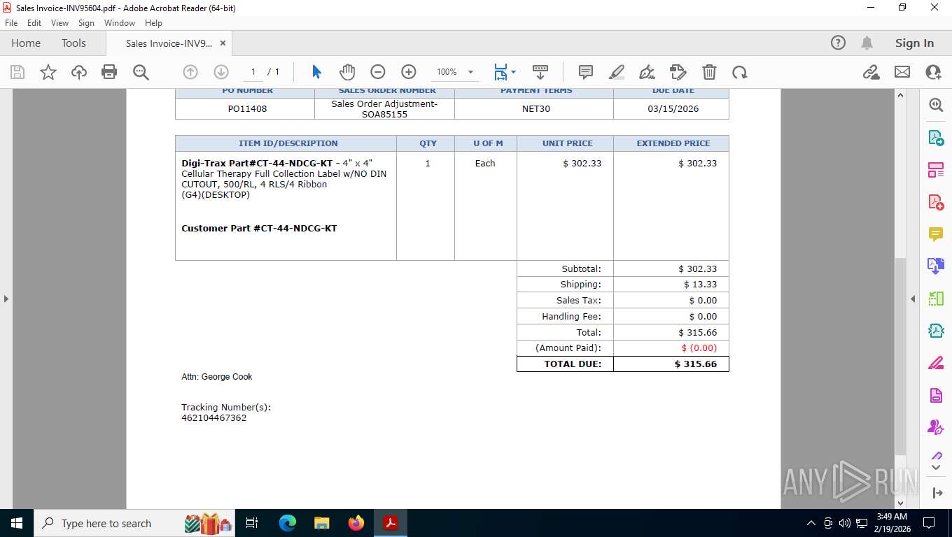Click the scroll-down arrow of document scrollbar
Screen dimensions: 952x537
tap(901, 503)
